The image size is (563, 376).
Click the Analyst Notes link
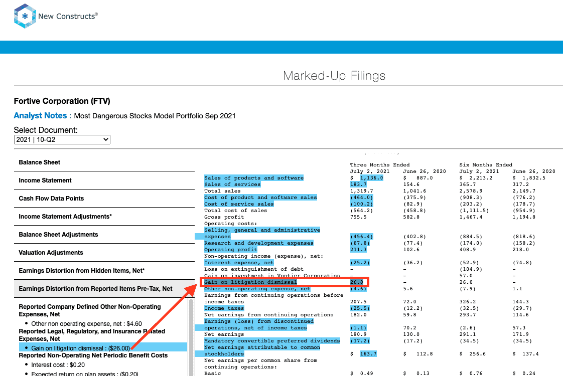(x=40, y=115)
